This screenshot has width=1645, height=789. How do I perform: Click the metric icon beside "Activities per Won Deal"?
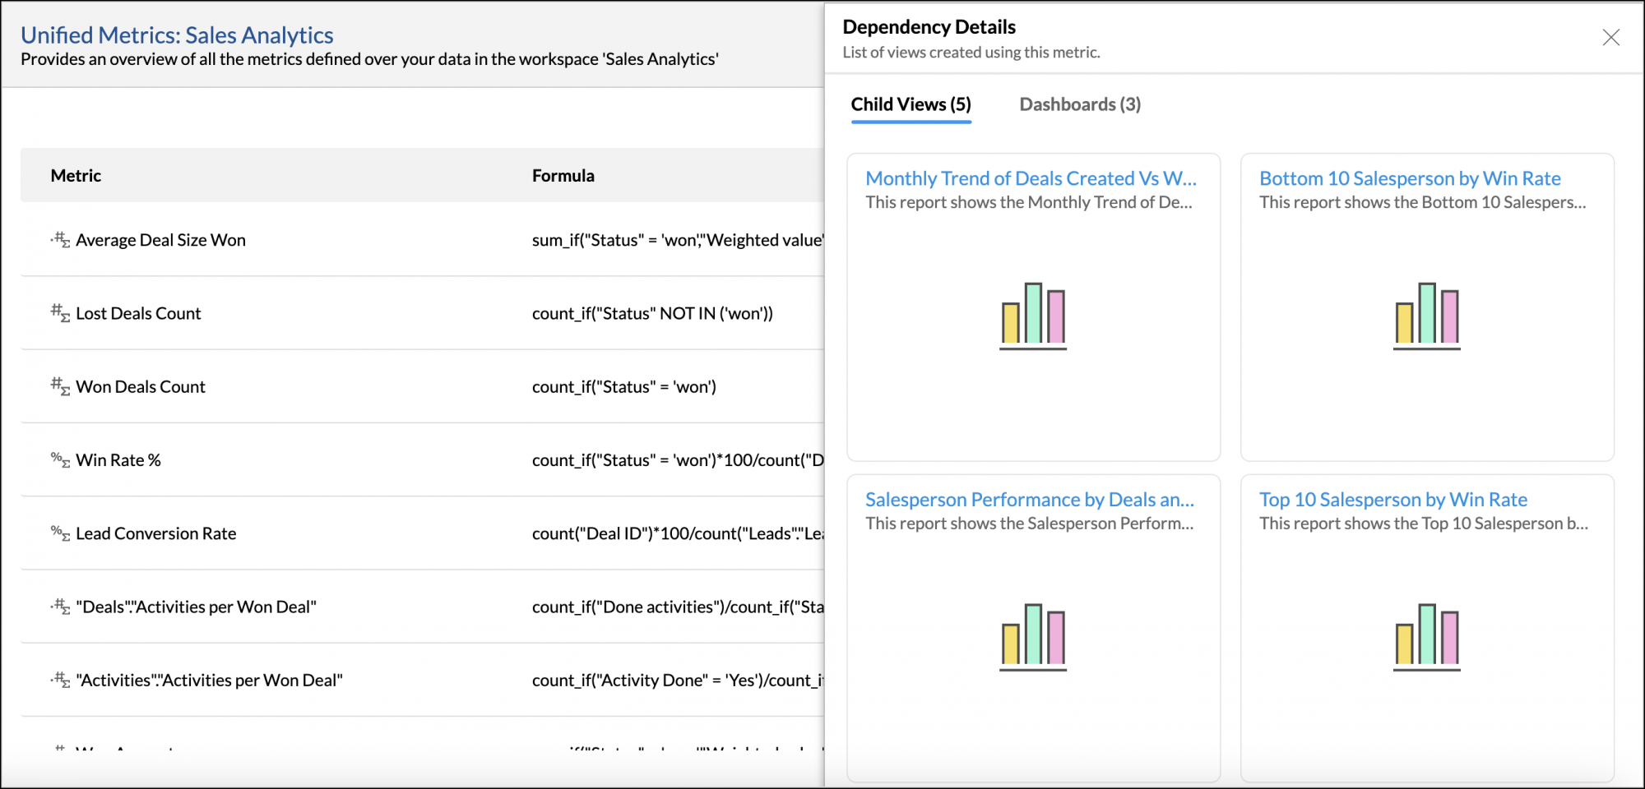[60, 680]
